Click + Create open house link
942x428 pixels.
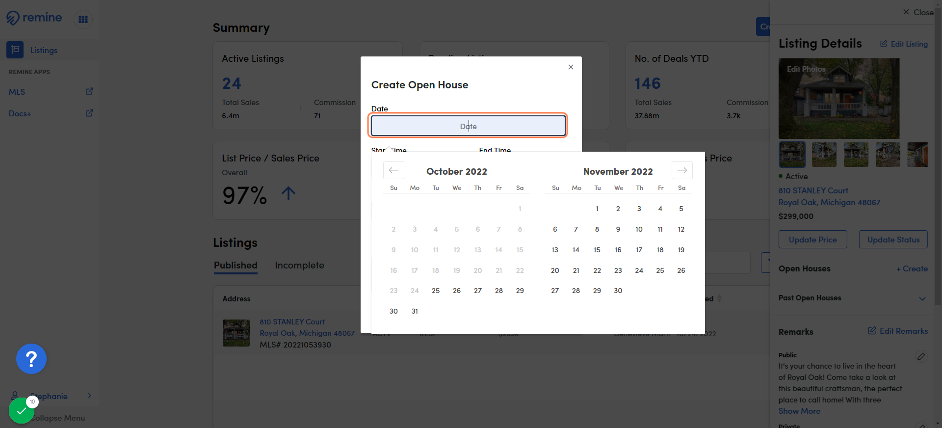point(912,268)
